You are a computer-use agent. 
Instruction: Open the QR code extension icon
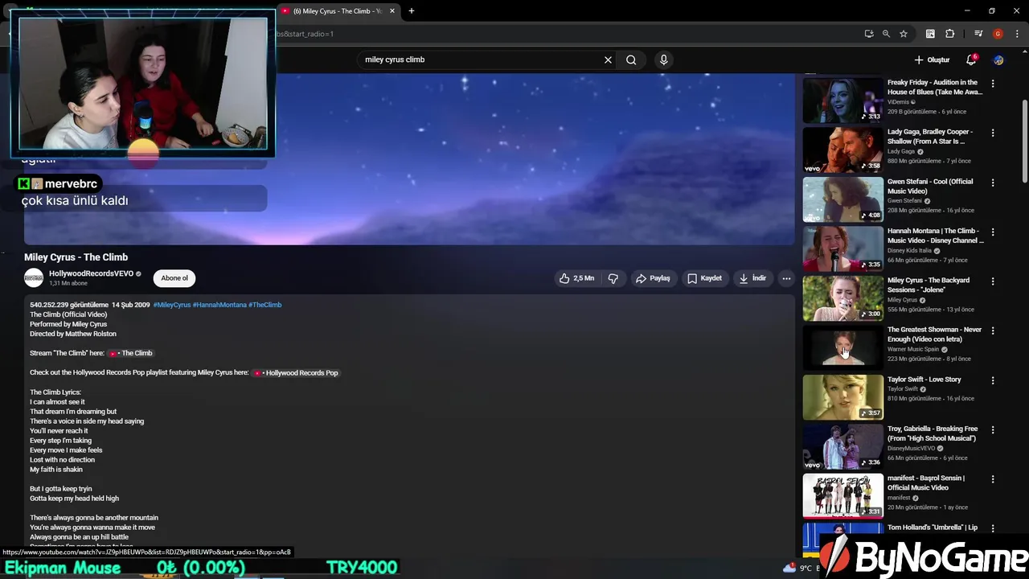(930, 34)
